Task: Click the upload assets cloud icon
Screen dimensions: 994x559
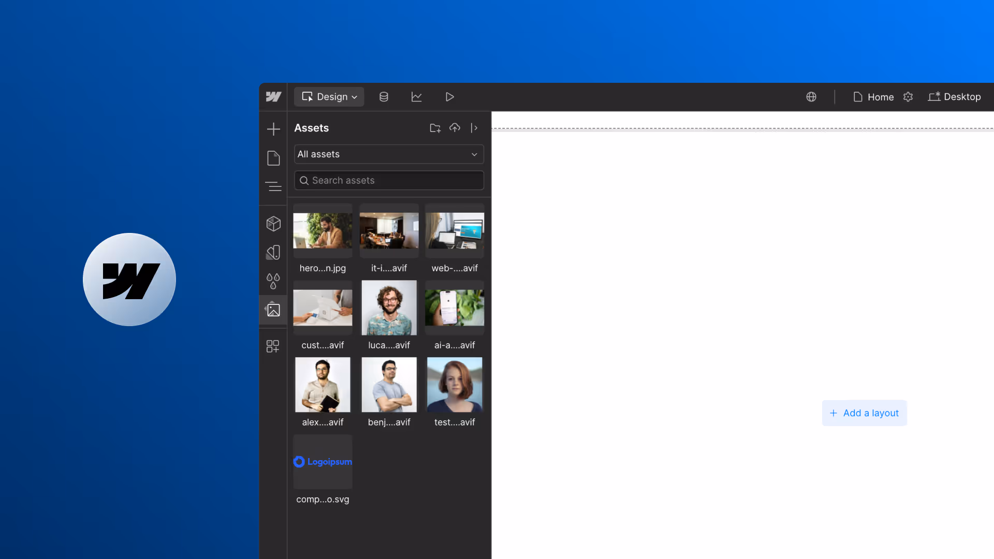Action: (455, 128)
